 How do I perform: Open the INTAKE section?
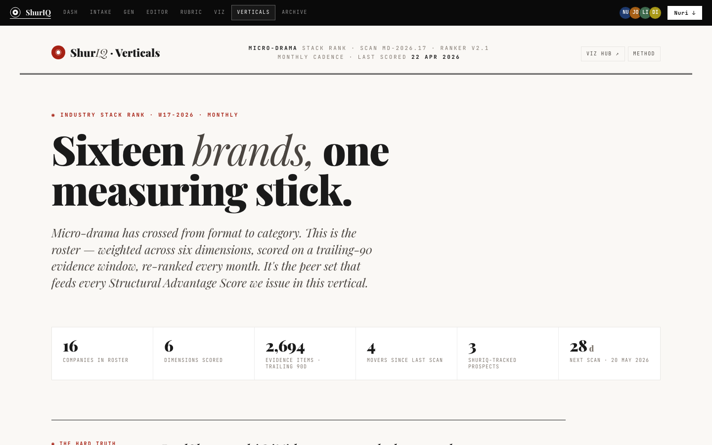[x=101, y=12]
